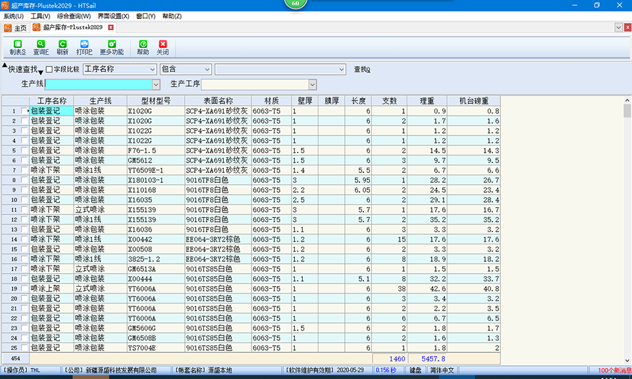Focus the 生产线 input field
This screenshot has width=632, height=379.
coord(99,84)
